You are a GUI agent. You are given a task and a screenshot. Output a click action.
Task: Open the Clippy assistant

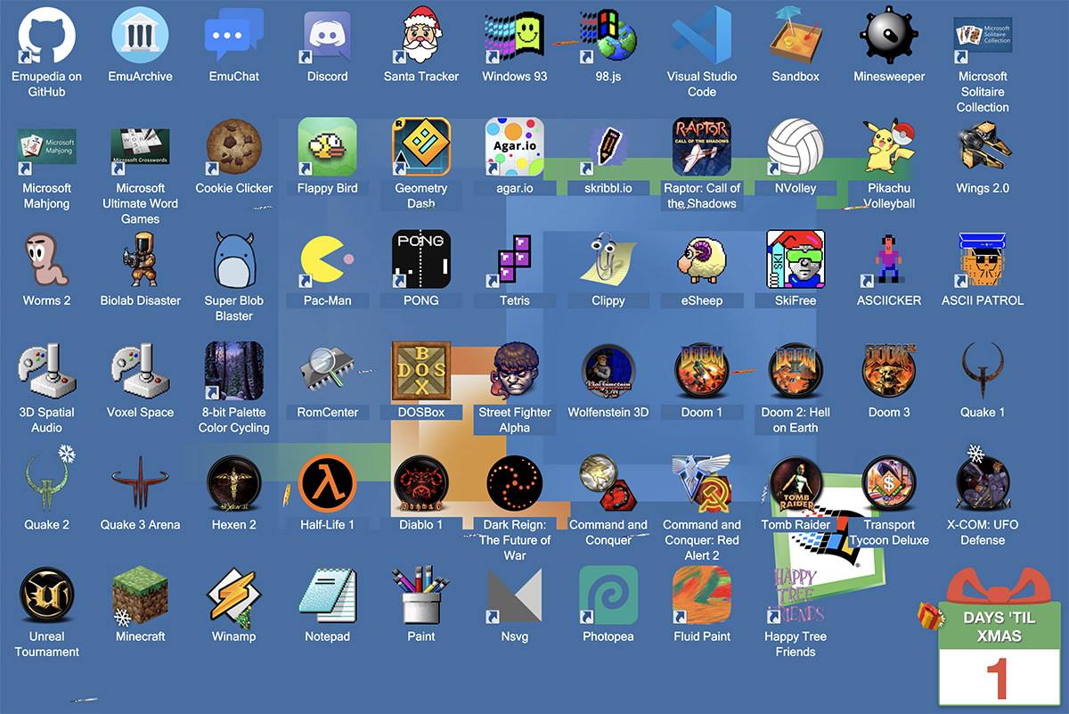608,259
